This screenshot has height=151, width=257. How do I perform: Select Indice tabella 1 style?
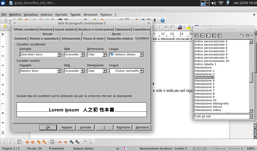point(205,64)
